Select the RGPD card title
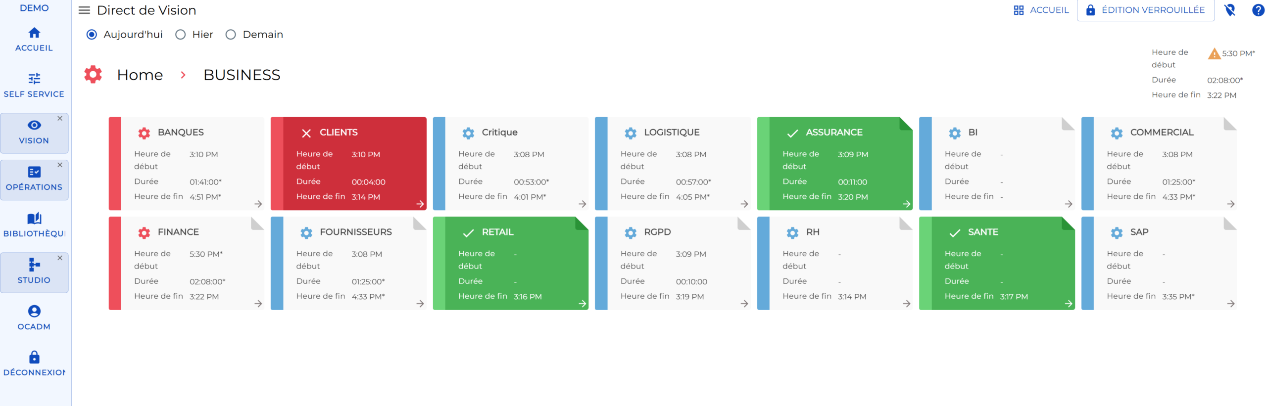The image size is (1267, 406). pyautogui.click(x=657, y=232)
